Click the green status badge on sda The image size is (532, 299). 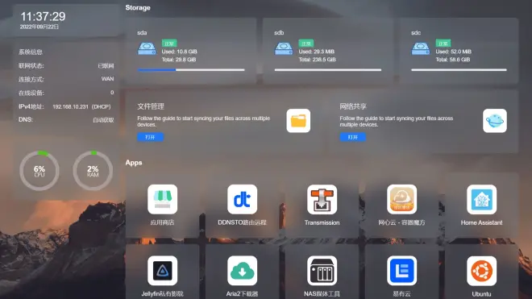tap(169, 44)
